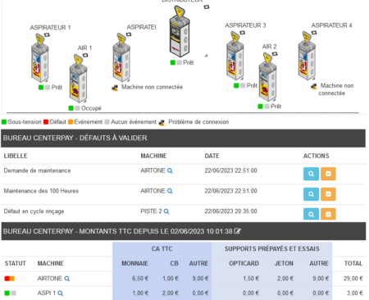Click MONNAIE column header
Image resolution: width=369 pixels, height=300 pixels.
134,263
